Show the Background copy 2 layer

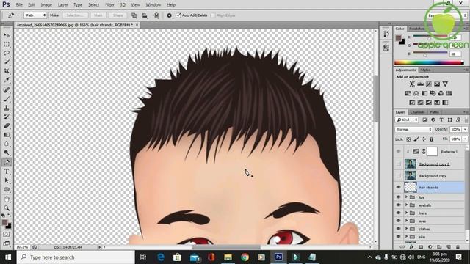(398, 164)
